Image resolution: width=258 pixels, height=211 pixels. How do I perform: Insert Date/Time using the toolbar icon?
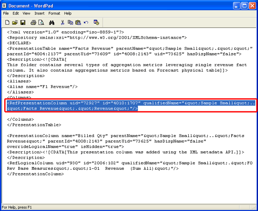tap(96, 22)
